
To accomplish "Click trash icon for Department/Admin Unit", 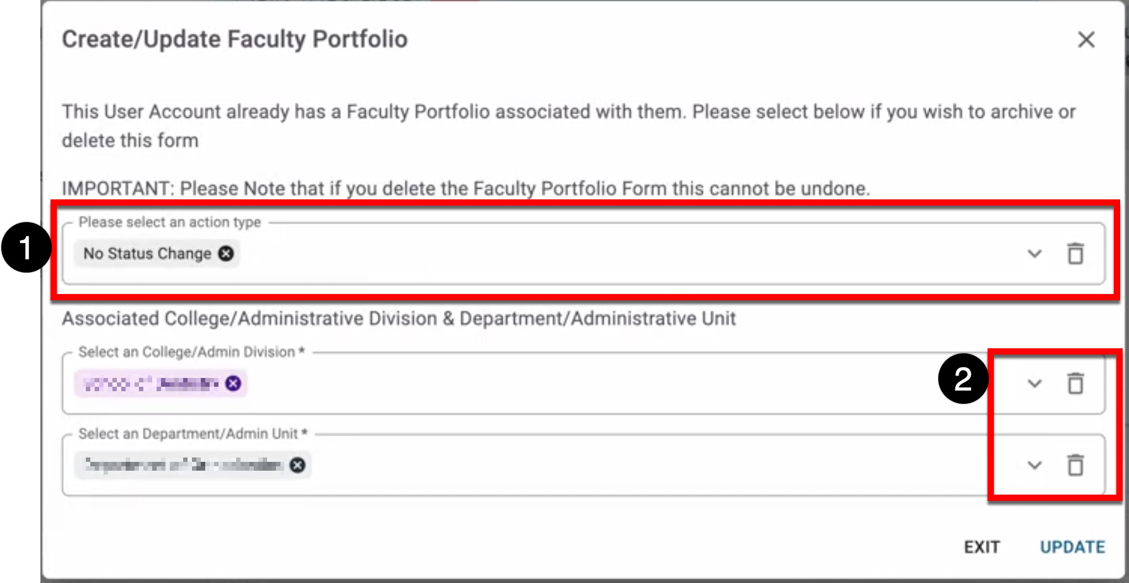I will pos(1075,465).
